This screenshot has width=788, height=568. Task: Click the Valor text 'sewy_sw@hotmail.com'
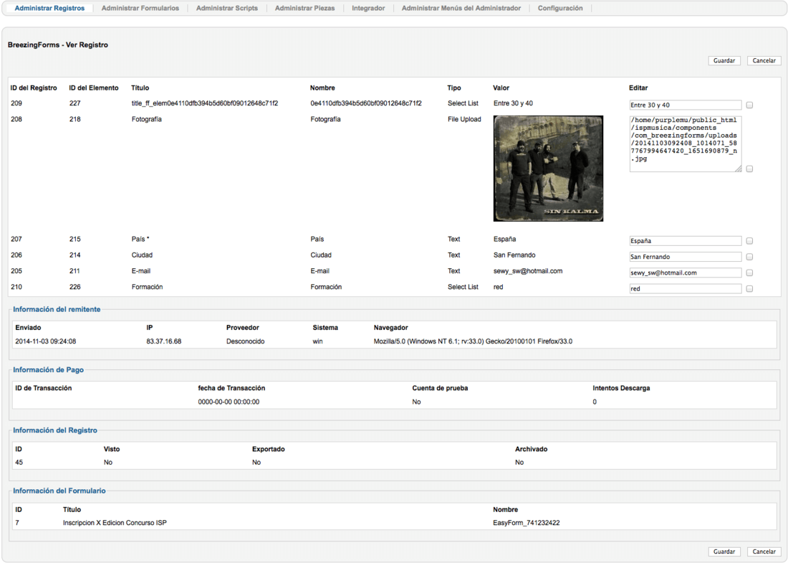click(528, 270)
